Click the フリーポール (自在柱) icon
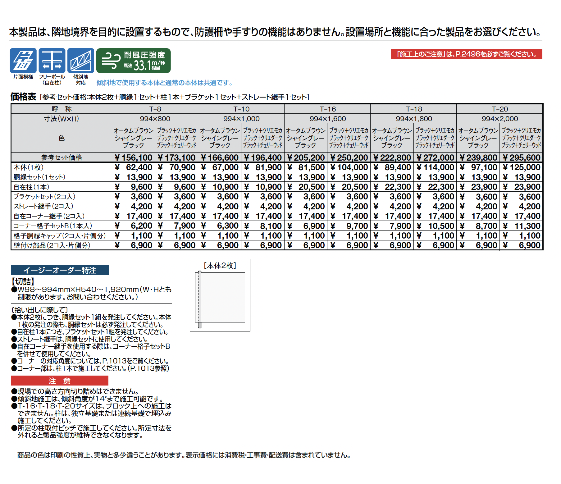This screenshot has width=561, height=484. 52,61
